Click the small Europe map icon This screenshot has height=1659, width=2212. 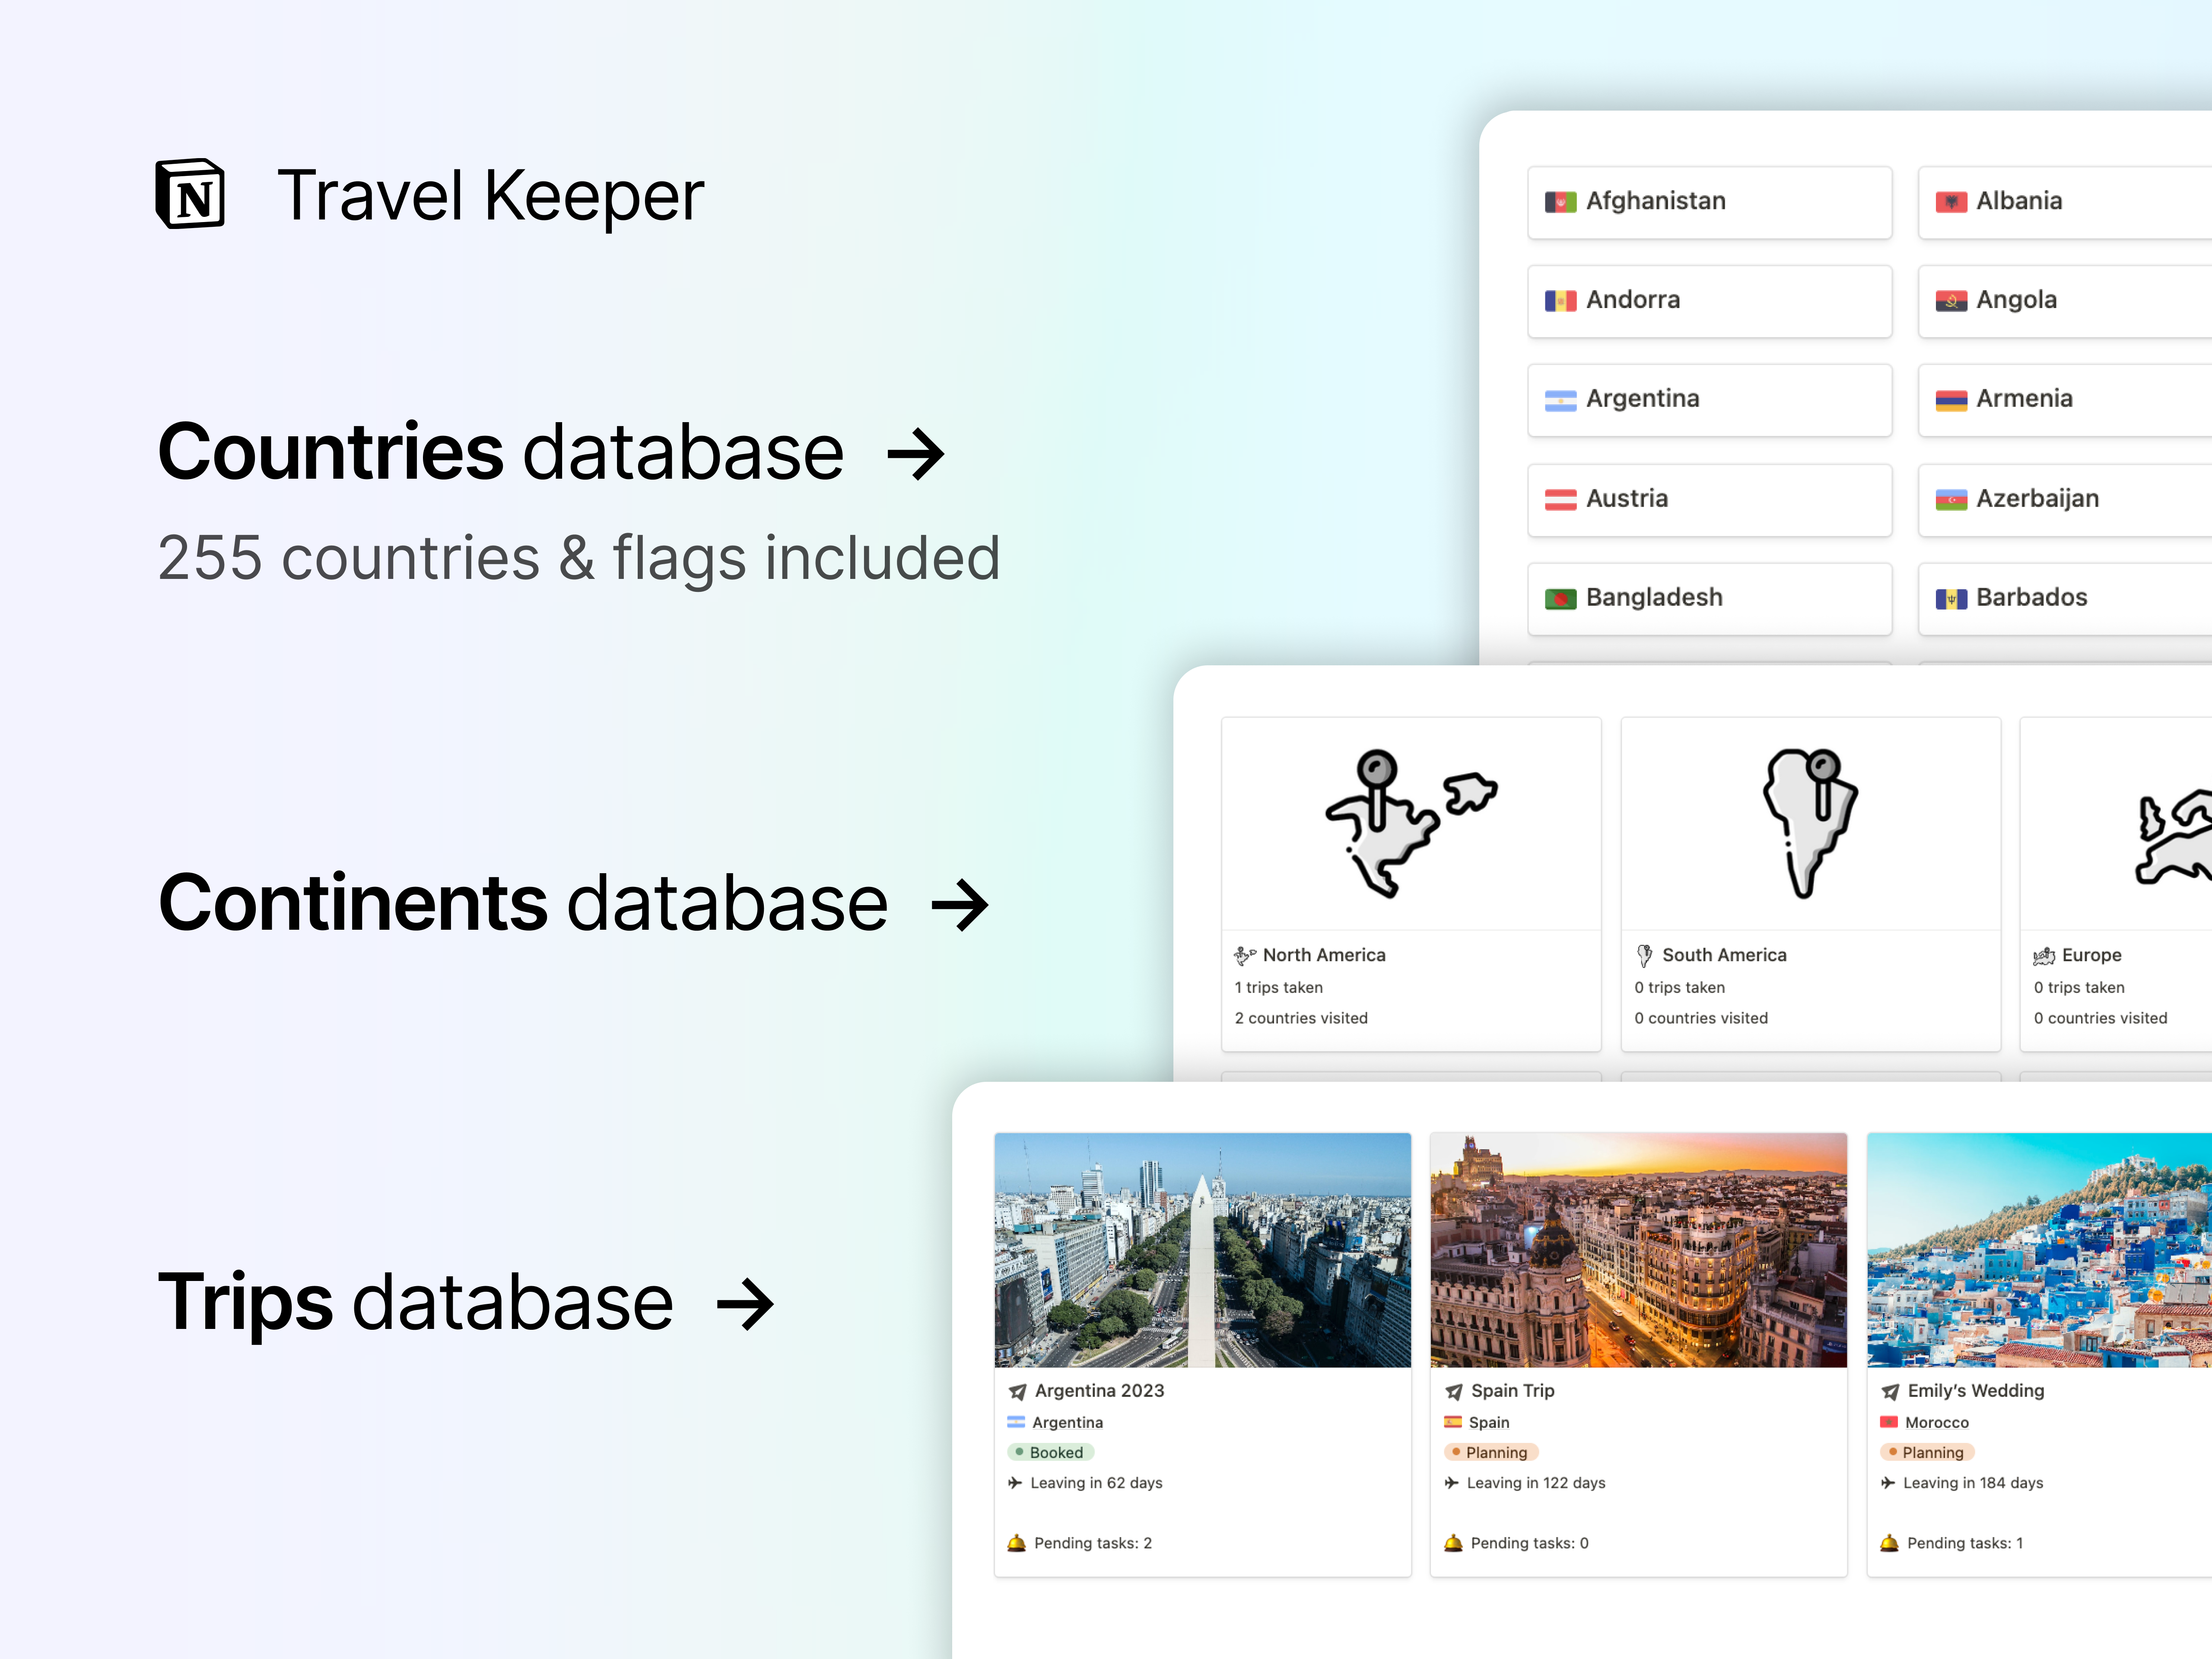[x=2044, y=956]
